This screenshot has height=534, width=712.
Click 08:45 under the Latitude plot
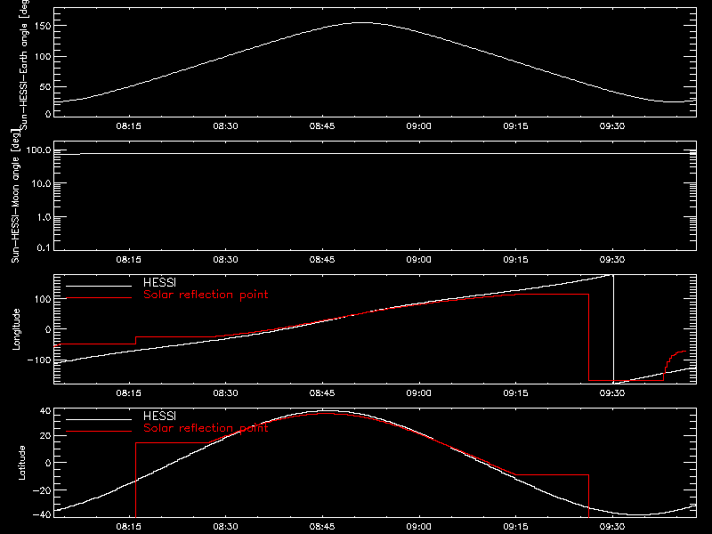click(x=322, y=526)
